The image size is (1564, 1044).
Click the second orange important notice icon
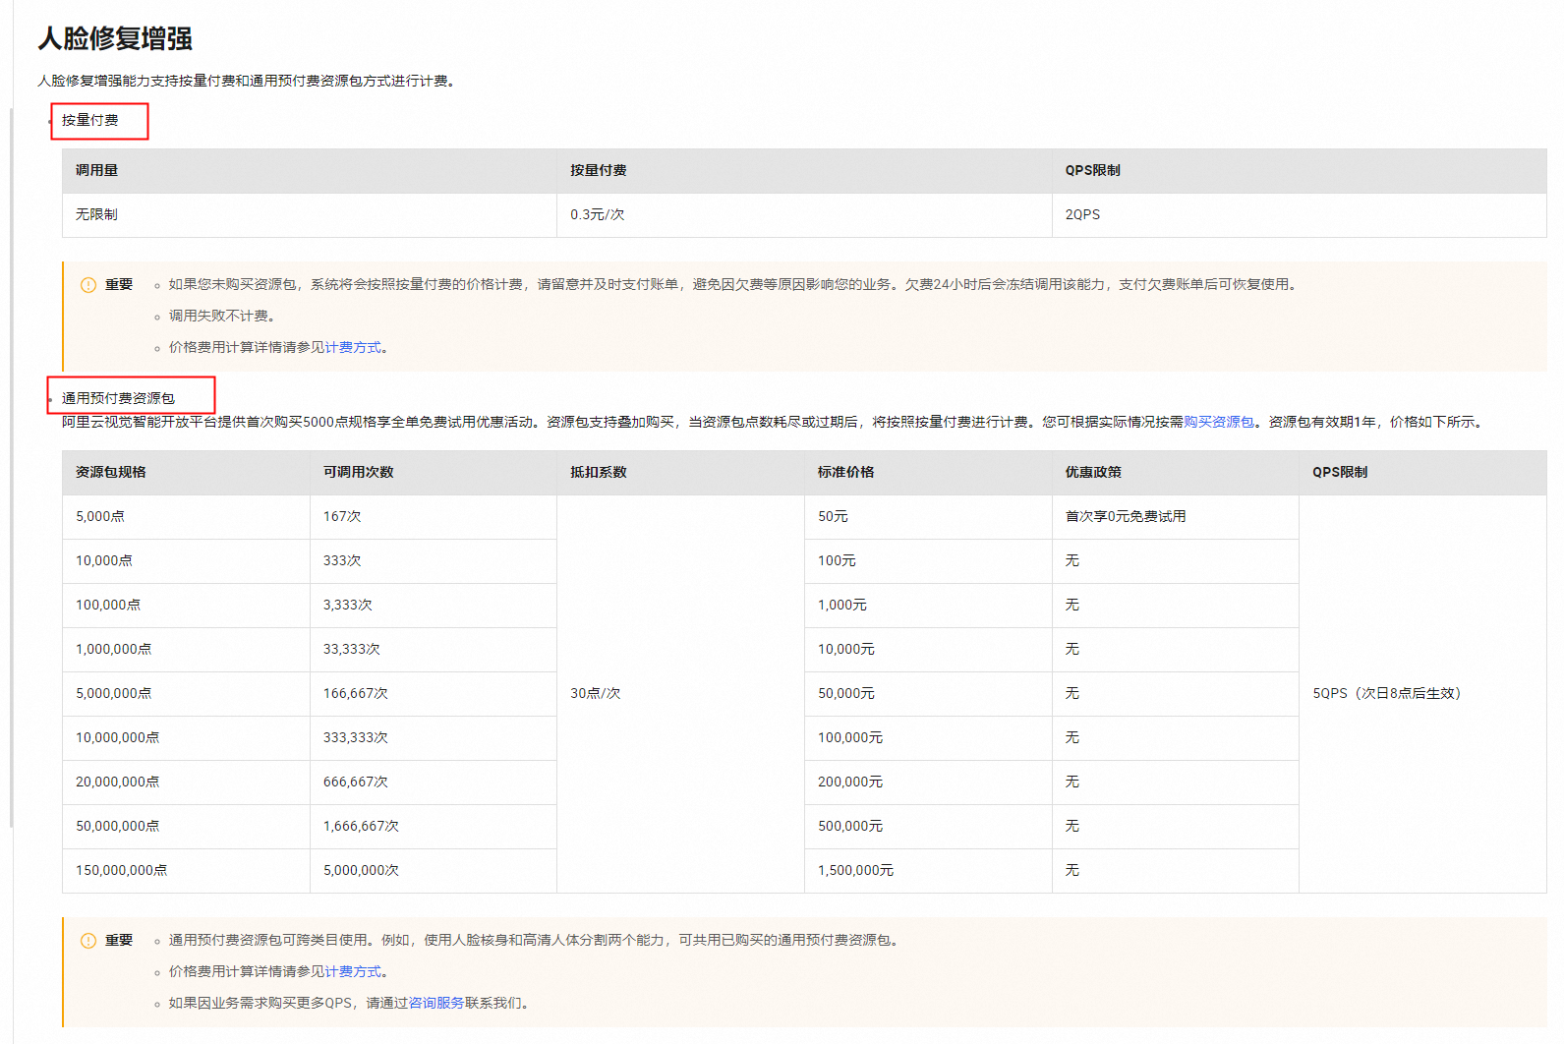[x=88, y=941]
